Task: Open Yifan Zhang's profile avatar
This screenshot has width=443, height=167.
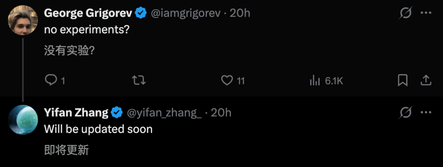Action: pyautogui.click(x=23, y=120)
